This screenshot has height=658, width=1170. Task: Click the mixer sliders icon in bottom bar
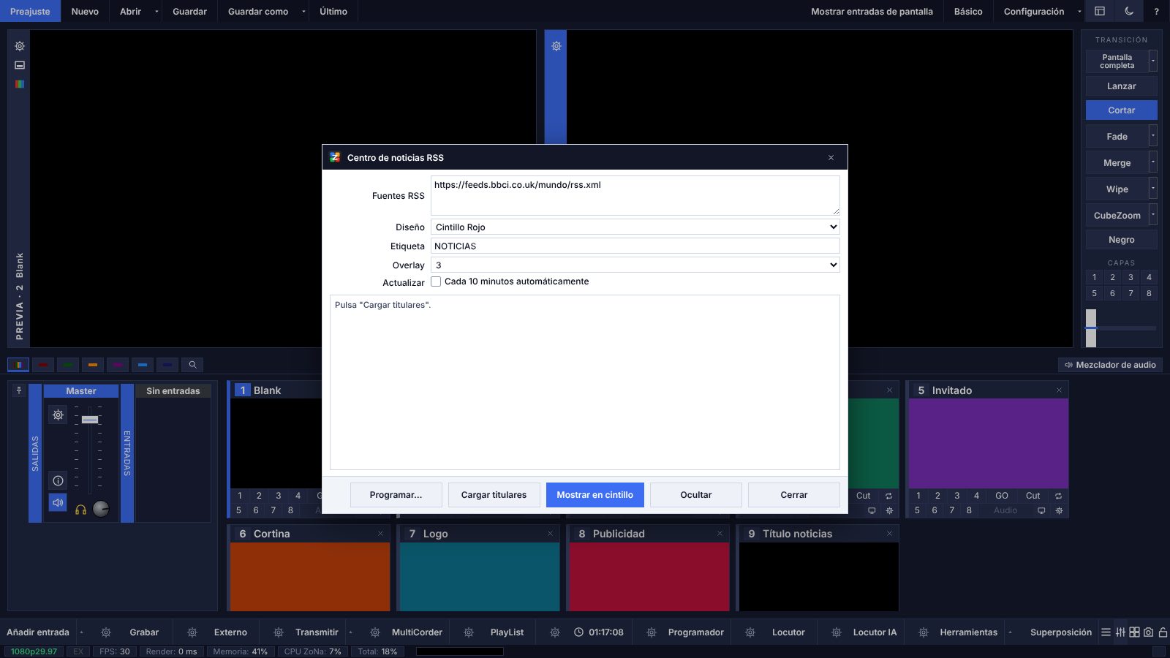click(1120, 632)
